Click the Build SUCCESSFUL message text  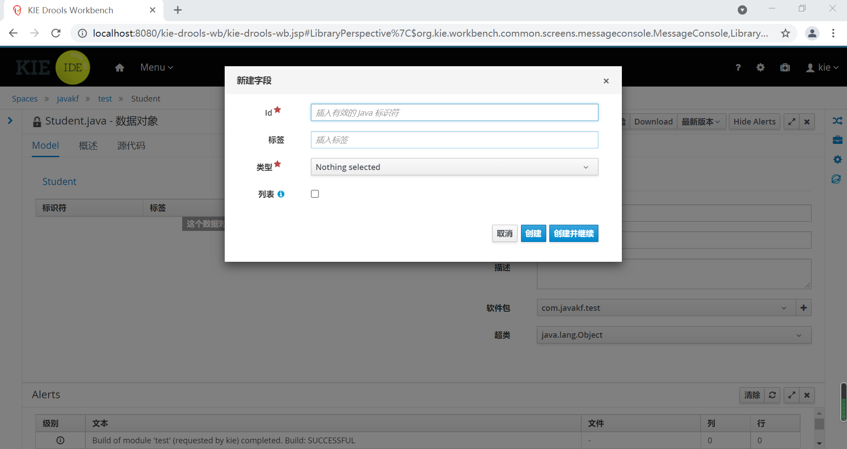point(223,440)
